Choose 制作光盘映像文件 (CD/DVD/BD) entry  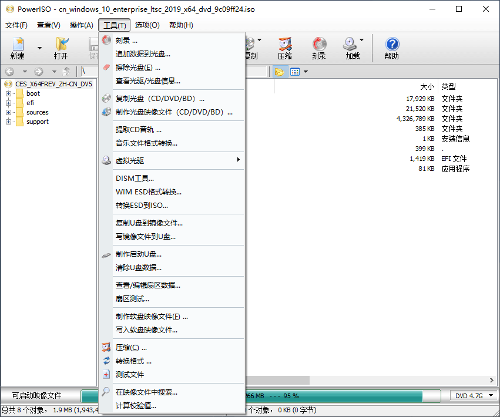click(172, 112)
